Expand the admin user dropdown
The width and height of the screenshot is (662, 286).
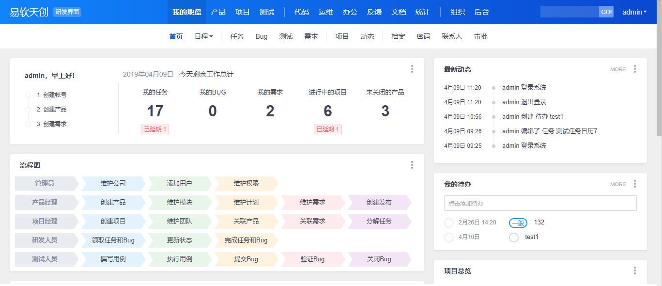[x=634, y=12]
